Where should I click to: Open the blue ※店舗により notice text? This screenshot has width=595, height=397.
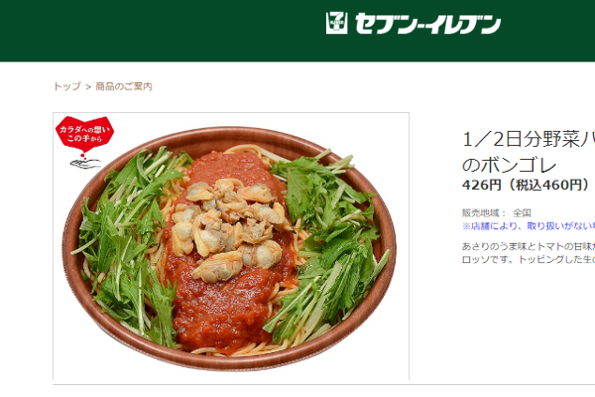(x=529, y=226)
